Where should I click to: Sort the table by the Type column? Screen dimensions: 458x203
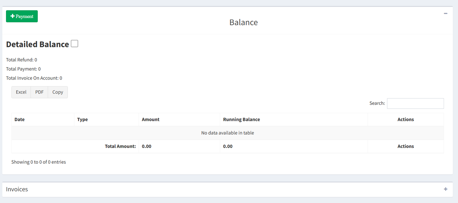(106, 120)
